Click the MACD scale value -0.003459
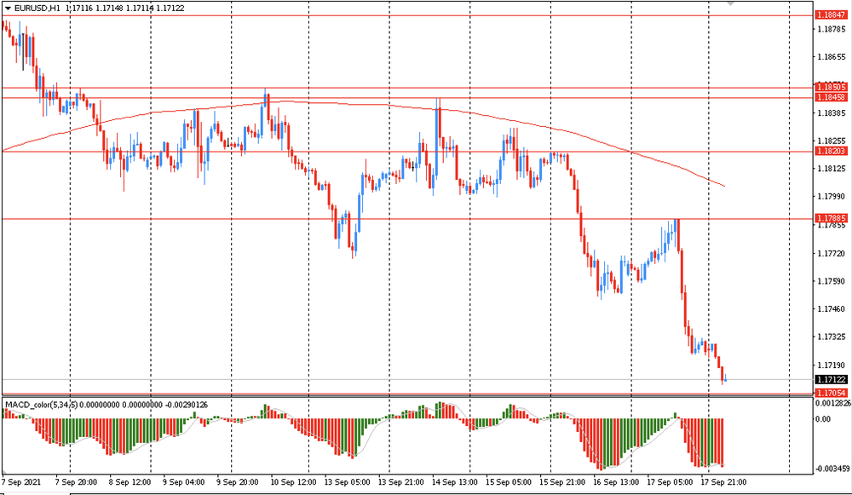 tap(832, 469)
